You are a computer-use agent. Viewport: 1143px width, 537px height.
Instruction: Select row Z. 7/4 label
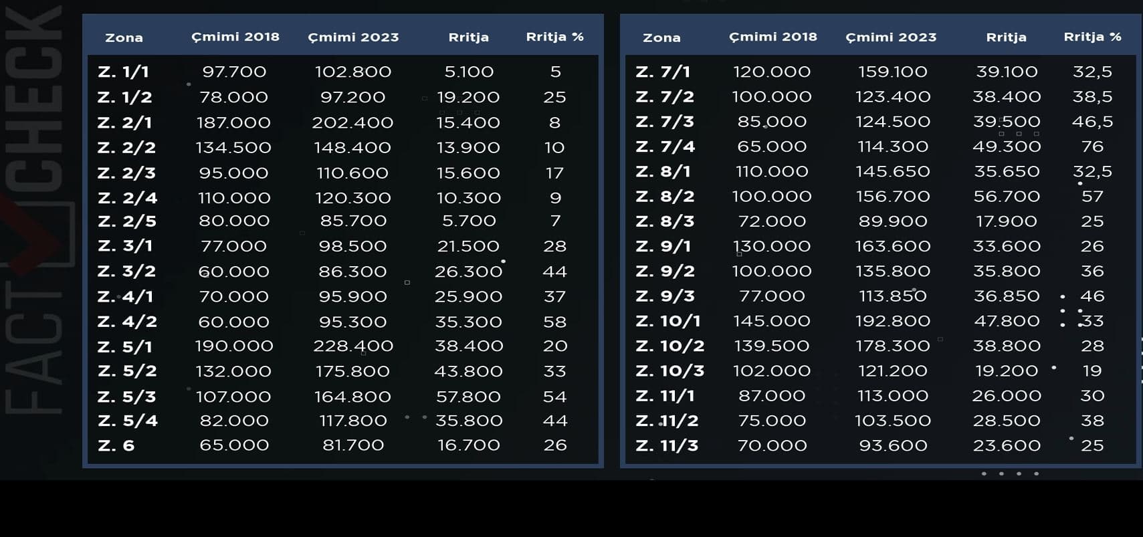(665, 146)
